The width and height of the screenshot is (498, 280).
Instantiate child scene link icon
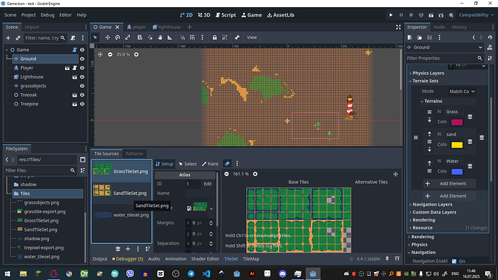click(18, 38)
